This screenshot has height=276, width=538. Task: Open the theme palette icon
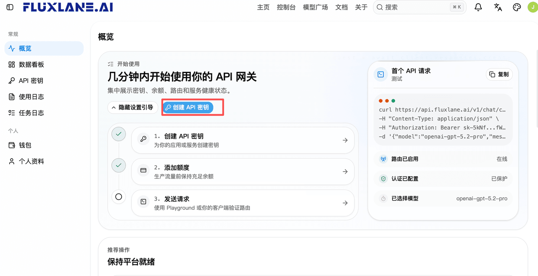pyautogui.click(x=517, y=7)
